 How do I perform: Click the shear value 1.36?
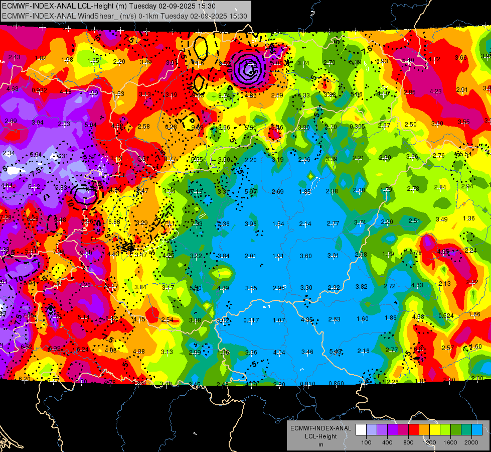(469, 218)
